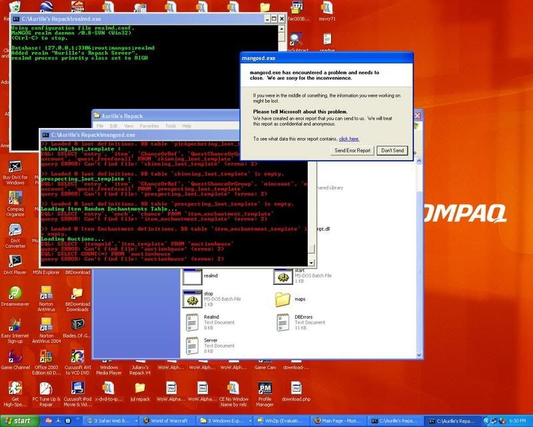Click the 6:30 PM taskbar clock
The height and width of the screenshot is (427, 533).
[518, 421]
